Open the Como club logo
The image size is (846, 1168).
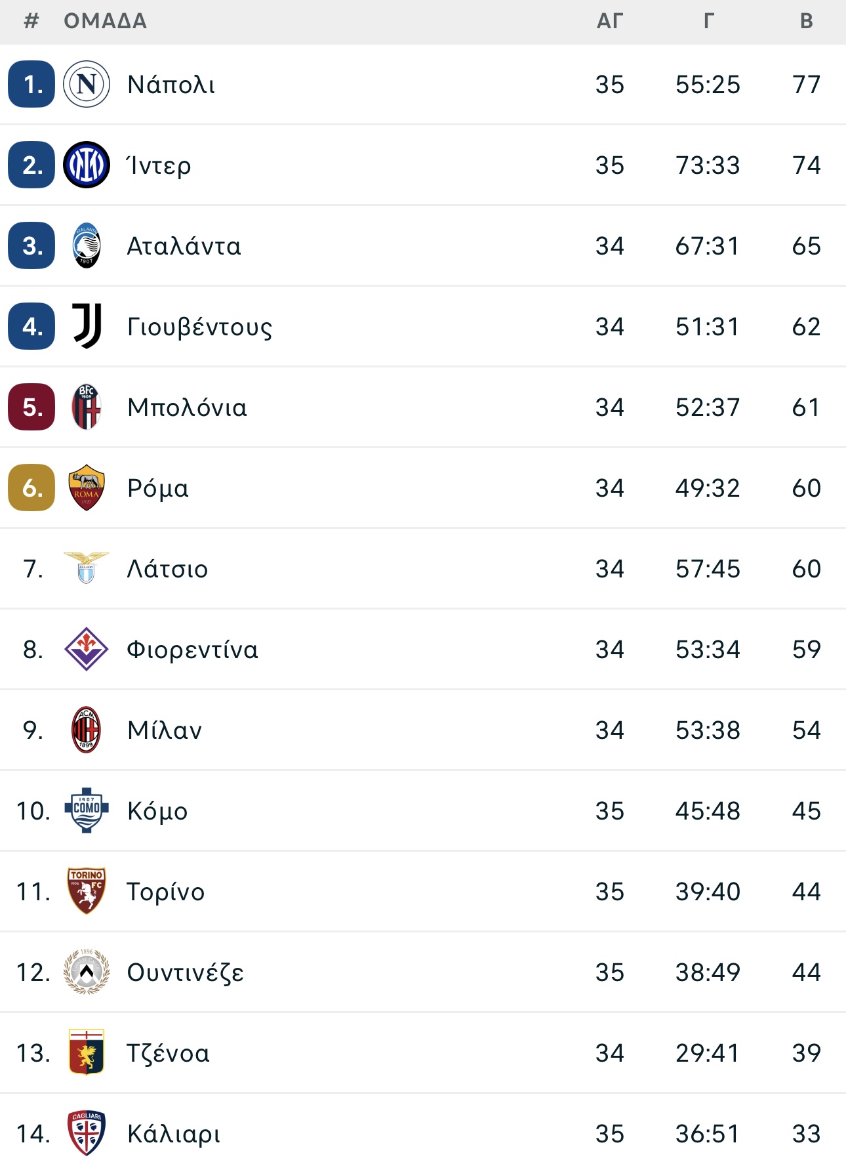click(x=87, y=810)
